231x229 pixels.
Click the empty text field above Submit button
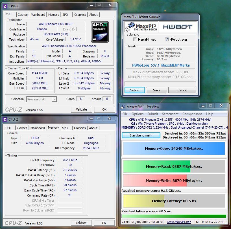[x=160, y=83]
